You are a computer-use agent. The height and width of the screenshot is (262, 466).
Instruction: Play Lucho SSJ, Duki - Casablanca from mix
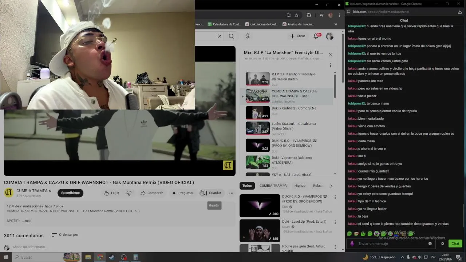tap(287, 129)
